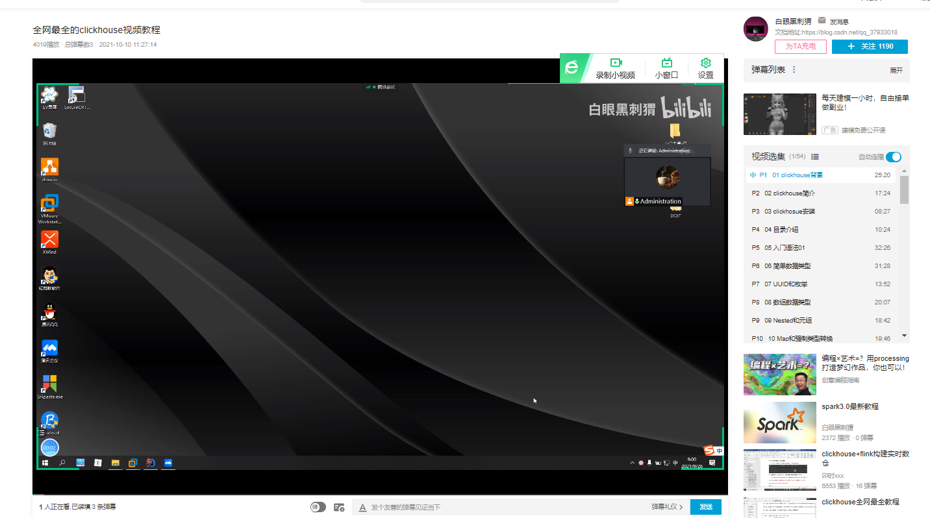Select episode P2 02 clickhouse简介
Viewport: 930px width, 518px height.
tap(821, 193)
